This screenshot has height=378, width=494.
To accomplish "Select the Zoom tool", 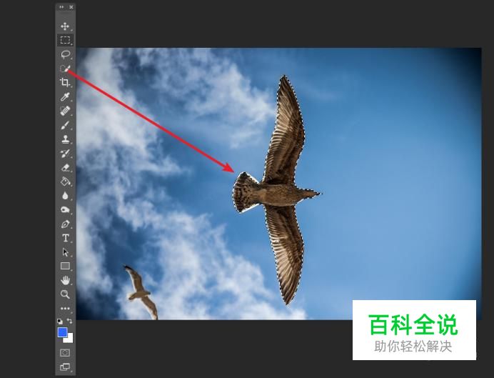I will [x=65, y=294].
